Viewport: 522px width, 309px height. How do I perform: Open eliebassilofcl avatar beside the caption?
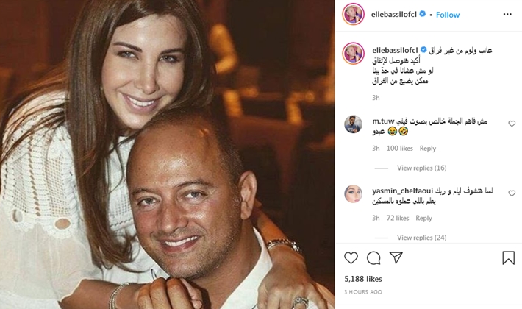pos(353,53)
